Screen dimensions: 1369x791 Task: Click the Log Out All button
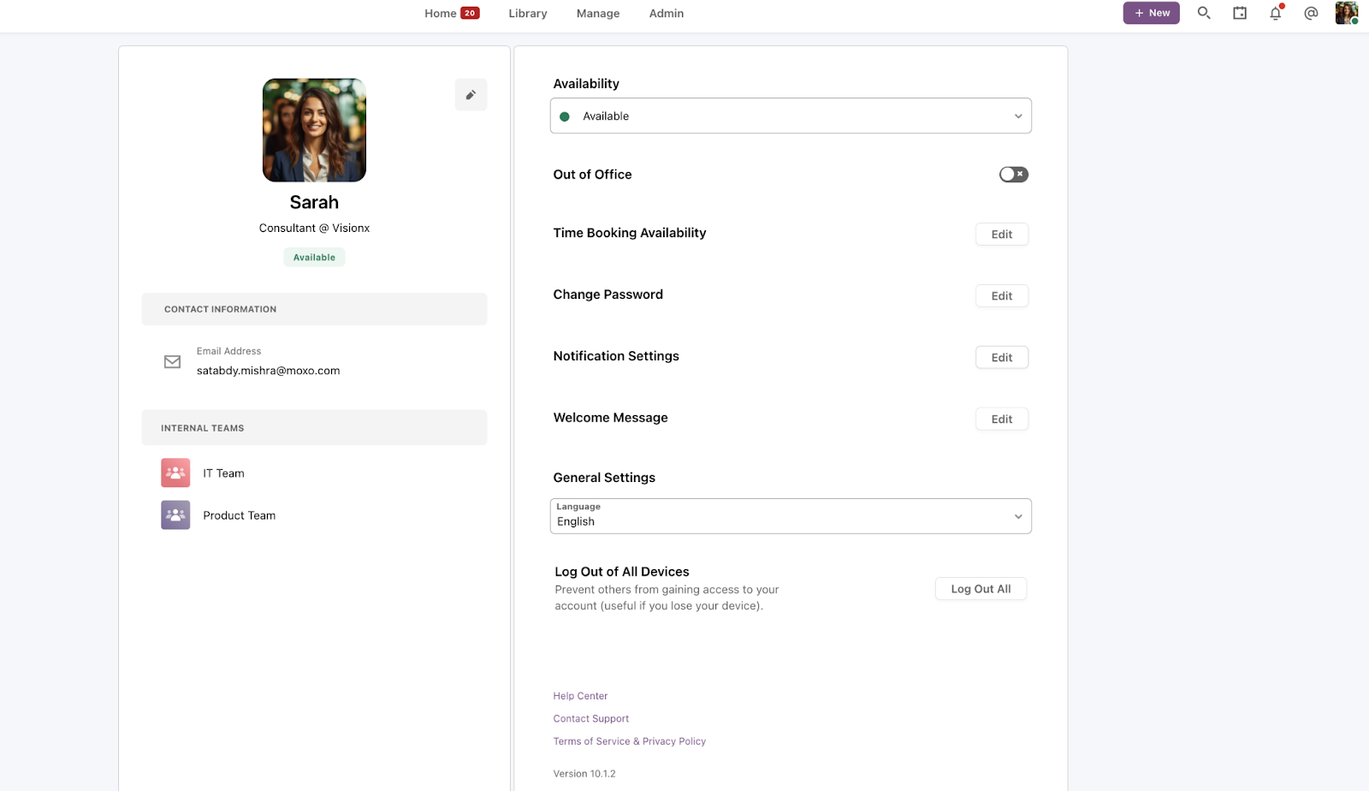(x=981, y=588)
